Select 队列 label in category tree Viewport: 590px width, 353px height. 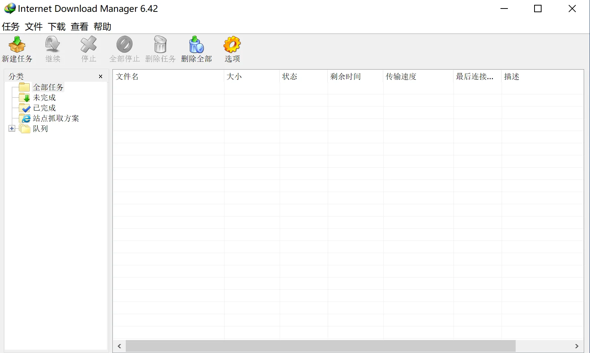click(40, 128)
